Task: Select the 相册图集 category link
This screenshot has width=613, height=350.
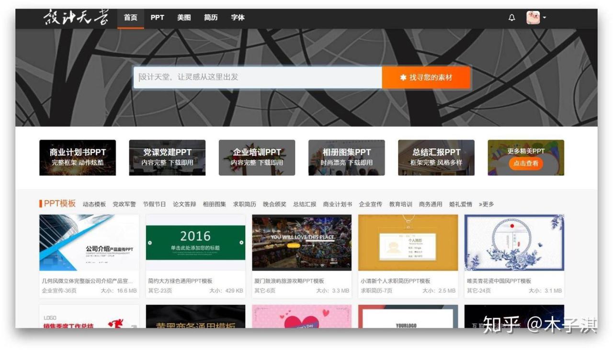Action: pyautogui.click(x=215, y=204)
